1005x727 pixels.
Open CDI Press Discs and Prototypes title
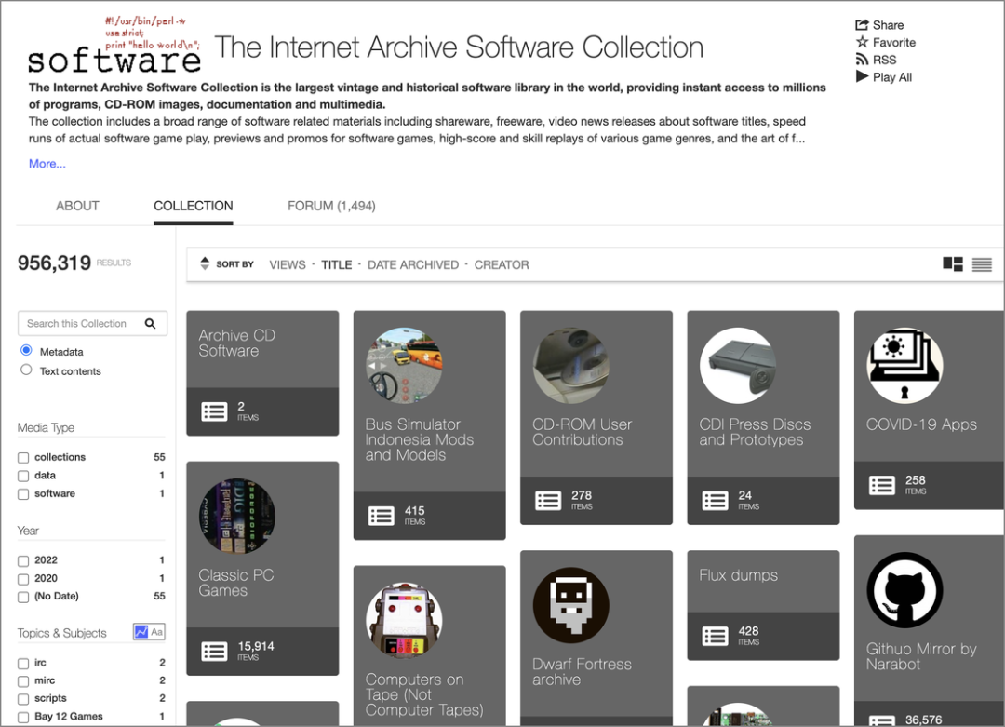(x=755, y=432)
